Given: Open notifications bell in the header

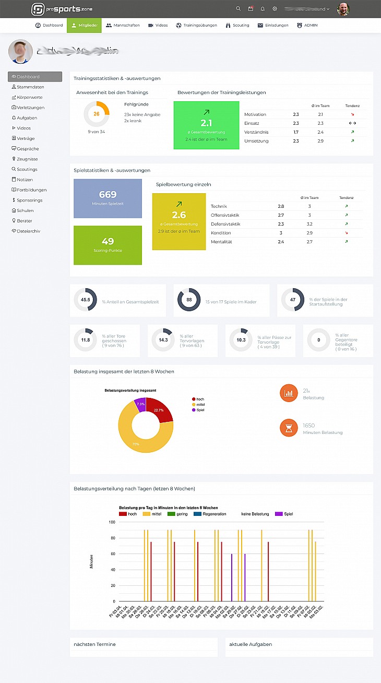Looking at the screenshot, I should coord(263,9).
